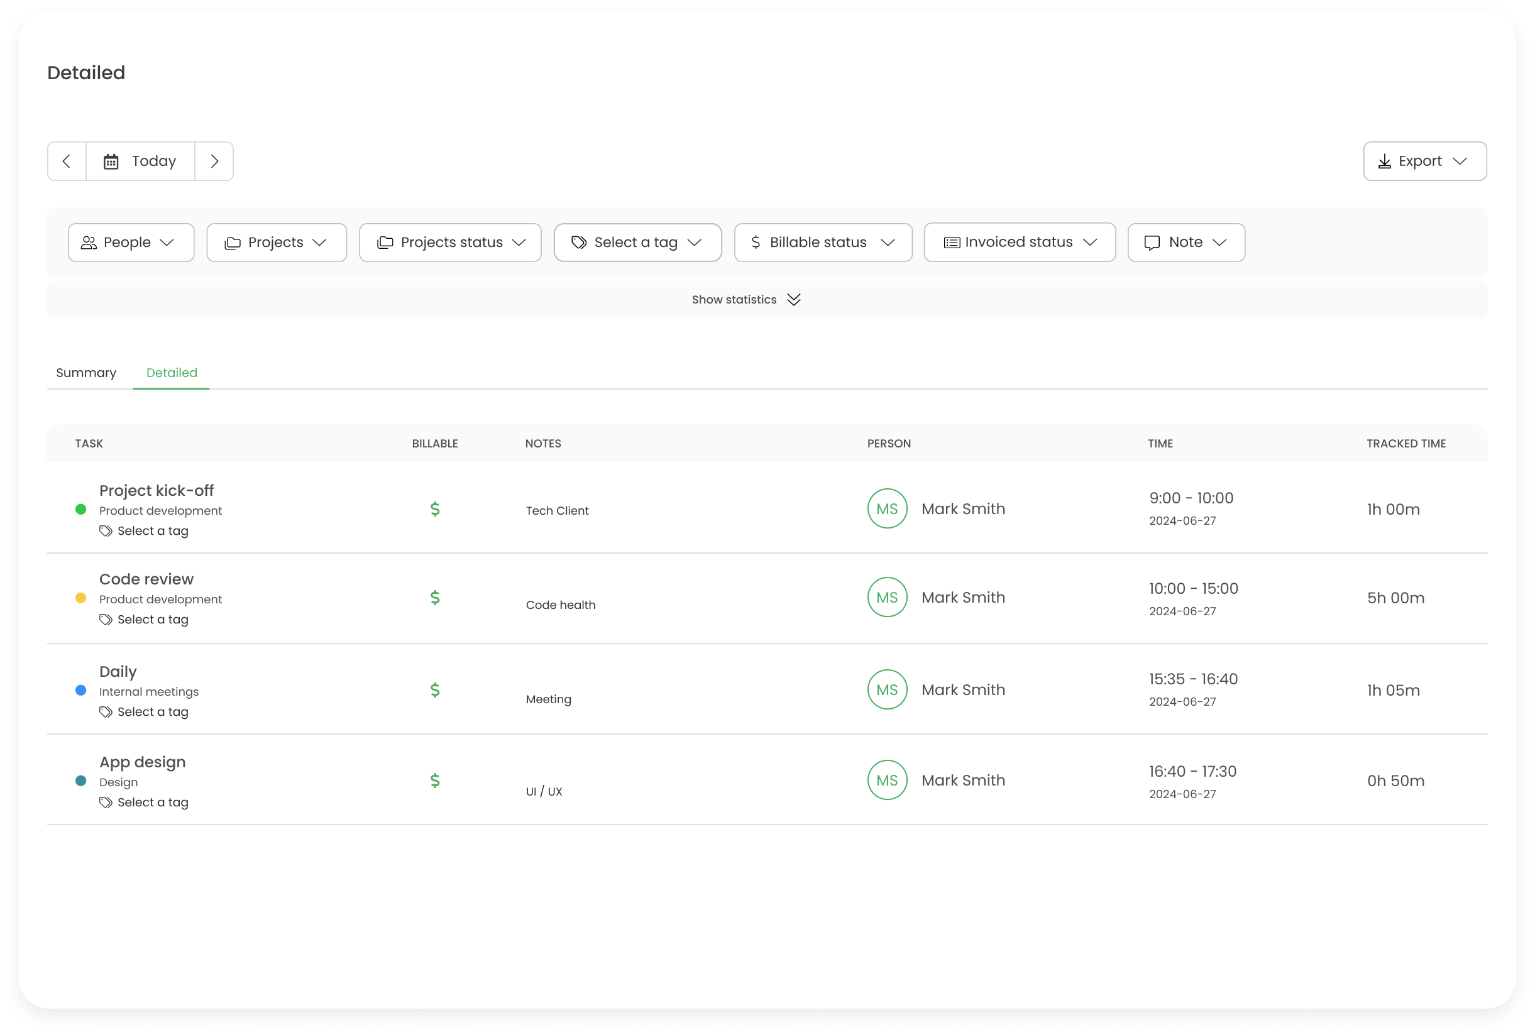This screenshot has width=1535, height=1035.
Task: Click the MS avatar in the Daily row
Action: point(887,690)
